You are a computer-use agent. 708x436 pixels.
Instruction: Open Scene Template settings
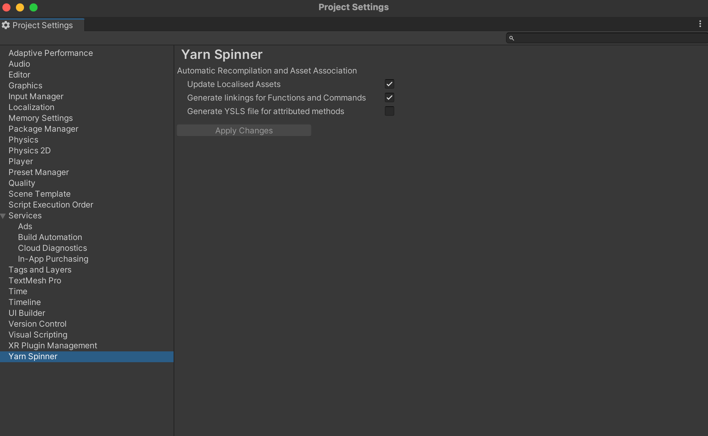pos(40,194)
